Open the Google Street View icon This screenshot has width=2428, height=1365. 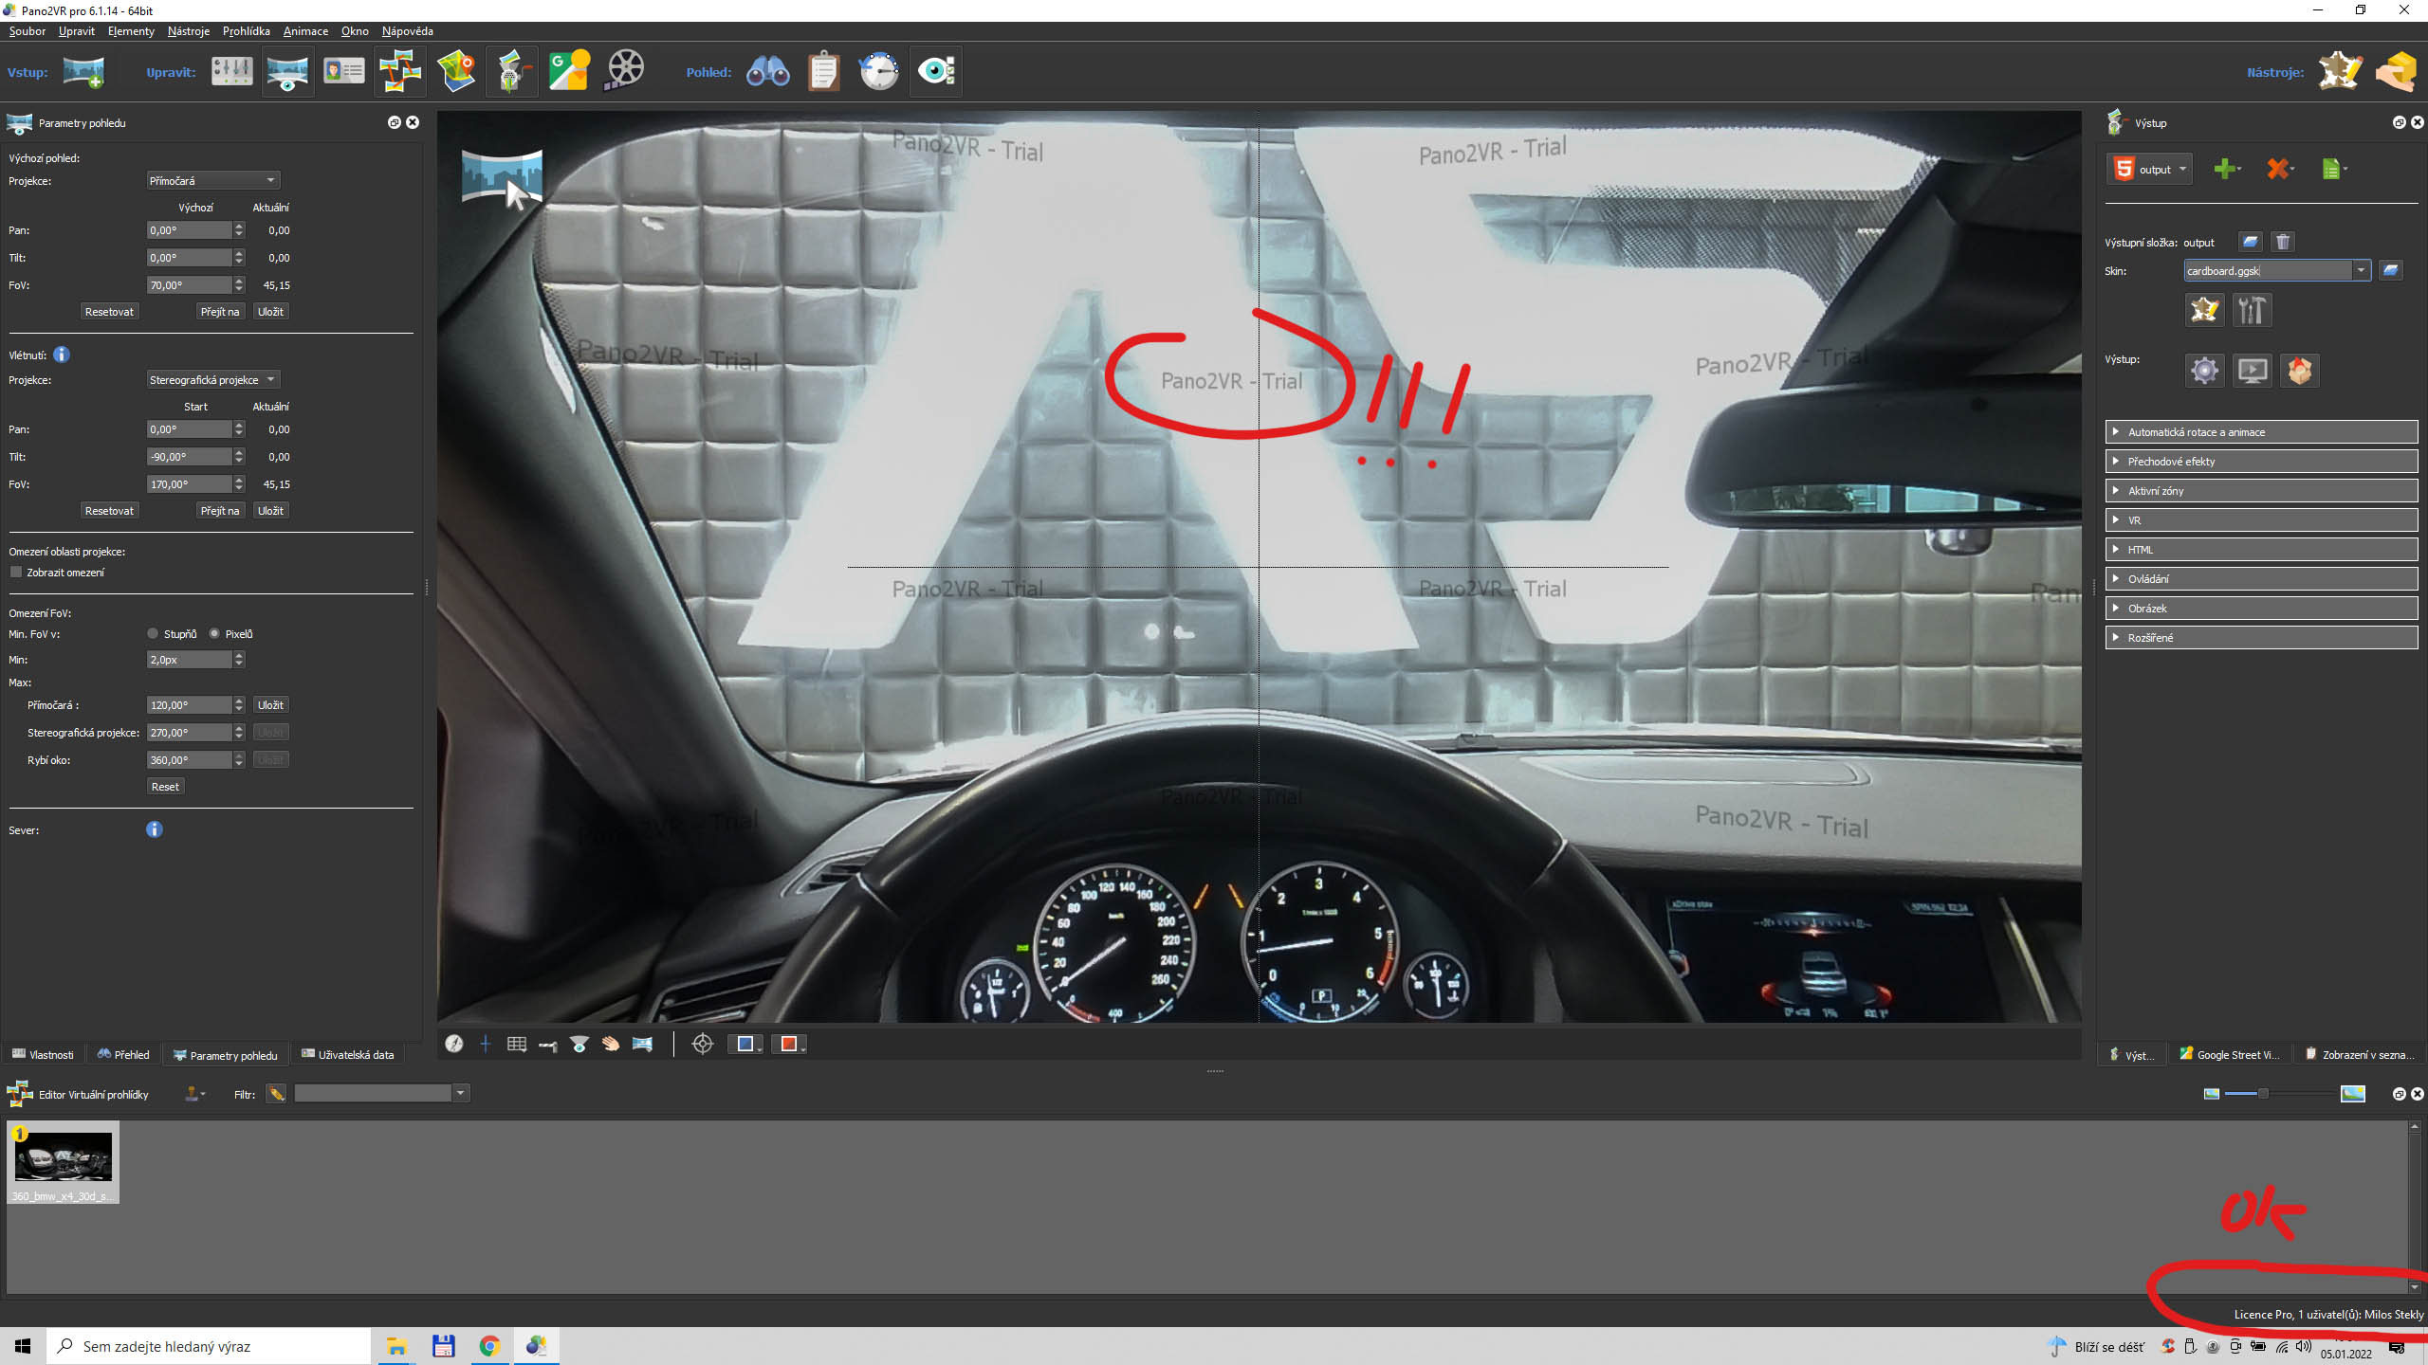coord(569,71)
